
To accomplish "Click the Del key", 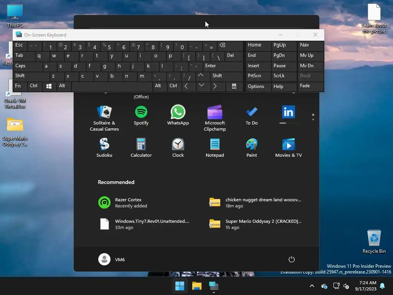I will [x=234, y=56].
